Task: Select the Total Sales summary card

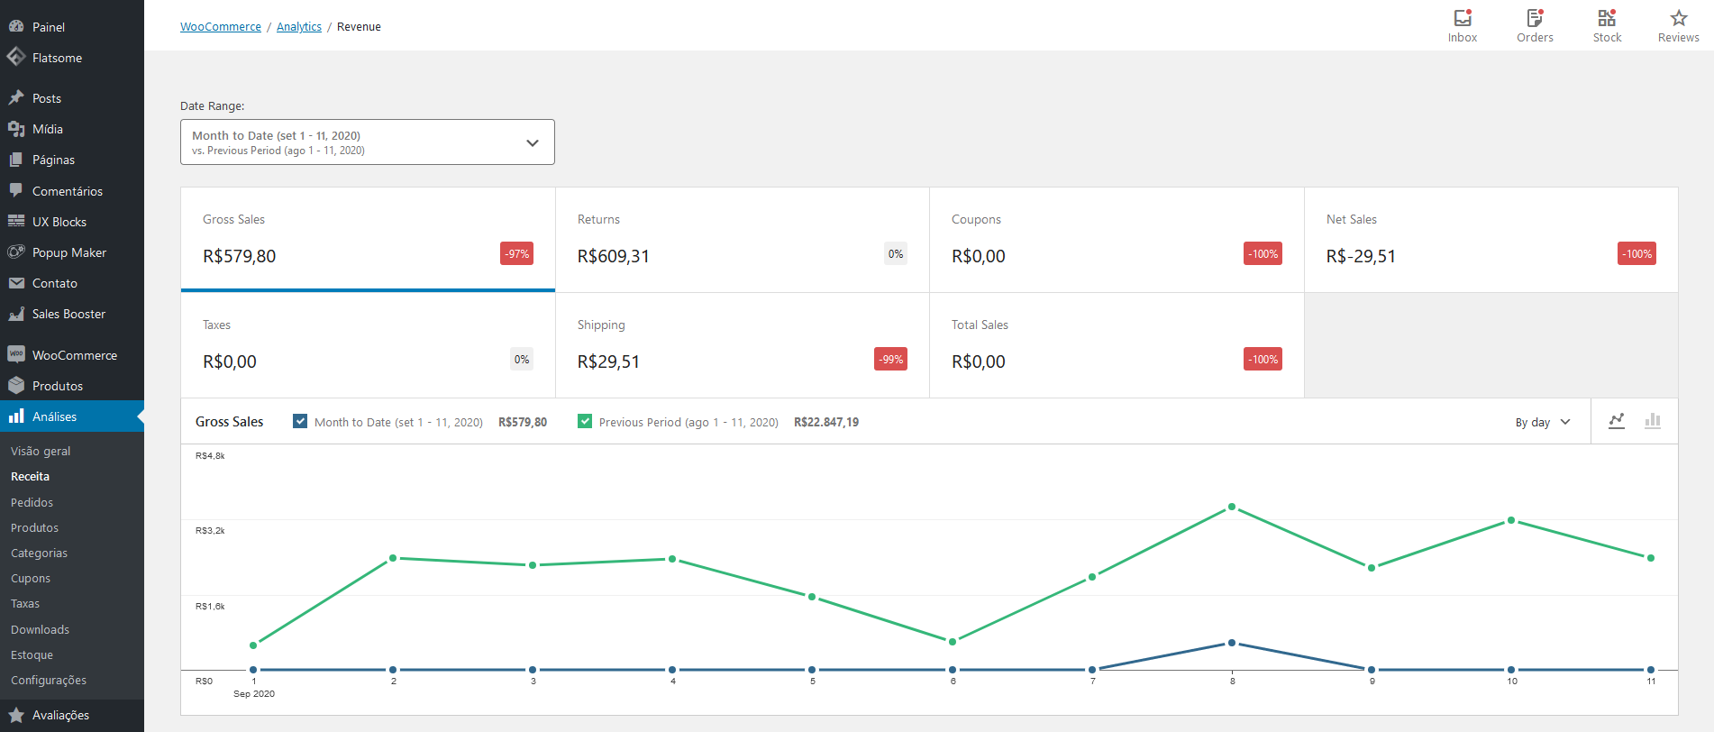Action: pos(1117,345)
